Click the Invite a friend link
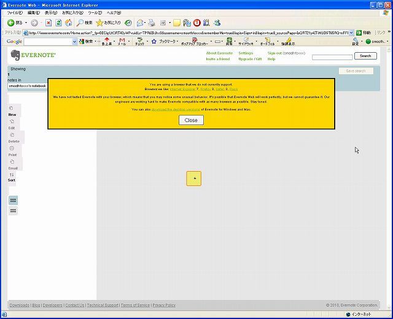 point(218,59)
